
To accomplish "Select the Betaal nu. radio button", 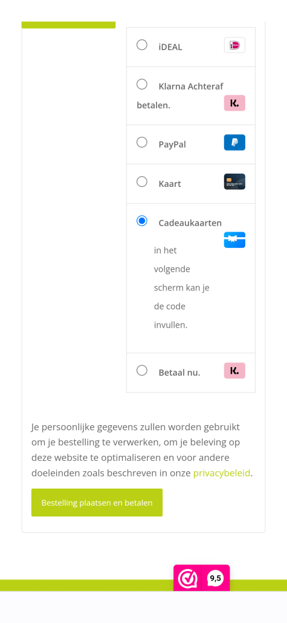I will pos(142,370).
